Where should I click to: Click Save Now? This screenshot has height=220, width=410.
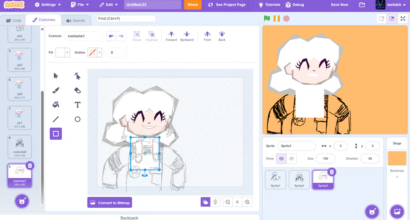pyautogui.click(x=339, y=5)
